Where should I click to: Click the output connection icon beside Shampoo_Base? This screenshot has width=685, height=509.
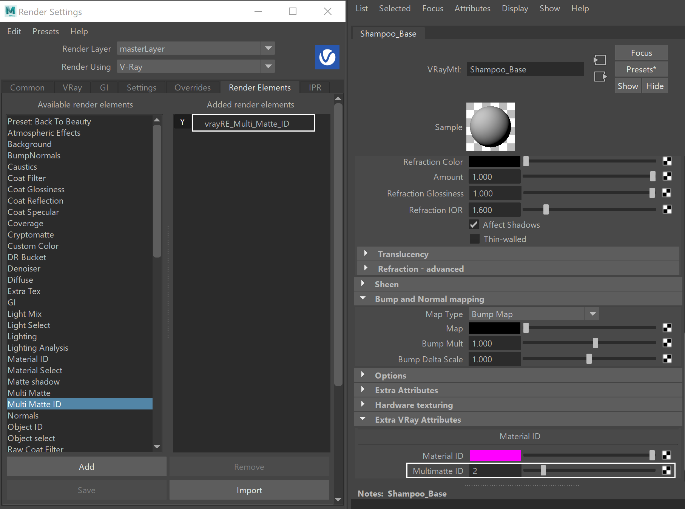[600, 77]
